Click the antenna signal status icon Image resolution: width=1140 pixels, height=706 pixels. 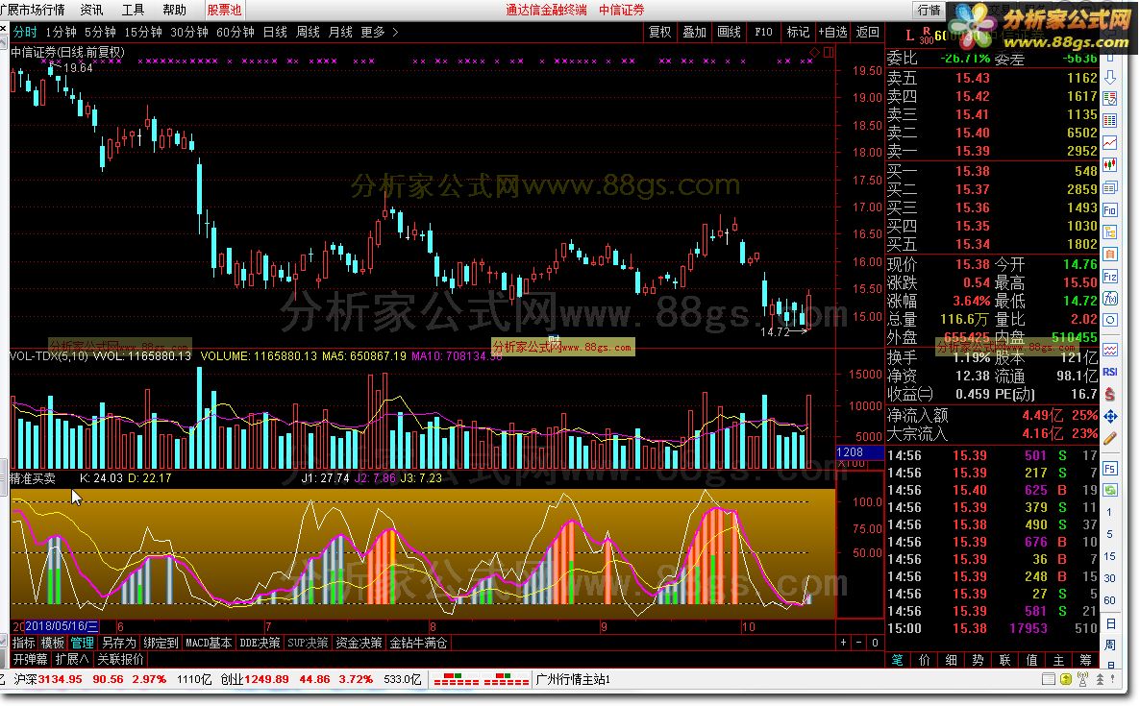tap(1082, 680)
